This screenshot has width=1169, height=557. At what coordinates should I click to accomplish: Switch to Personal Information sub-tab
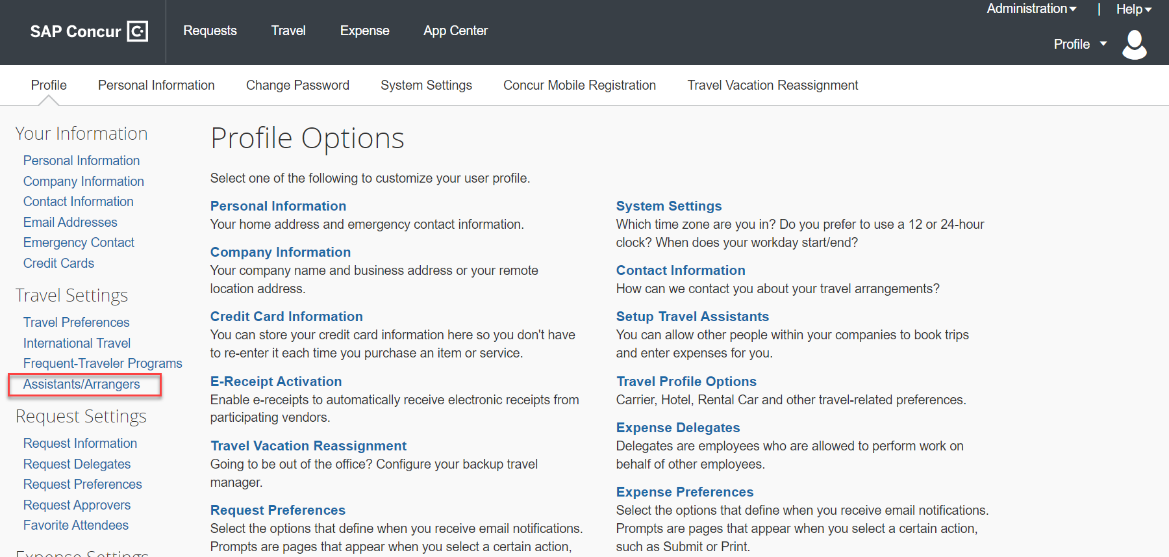pyautogui.click(x=156, y=85)
